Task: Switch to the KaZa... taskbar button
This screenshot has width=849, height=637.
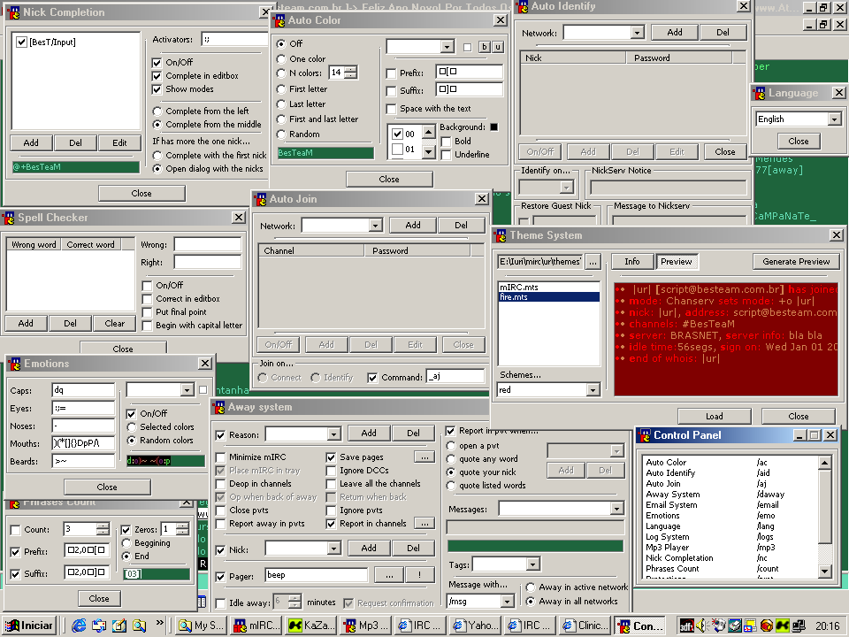Action: point(310,625)
